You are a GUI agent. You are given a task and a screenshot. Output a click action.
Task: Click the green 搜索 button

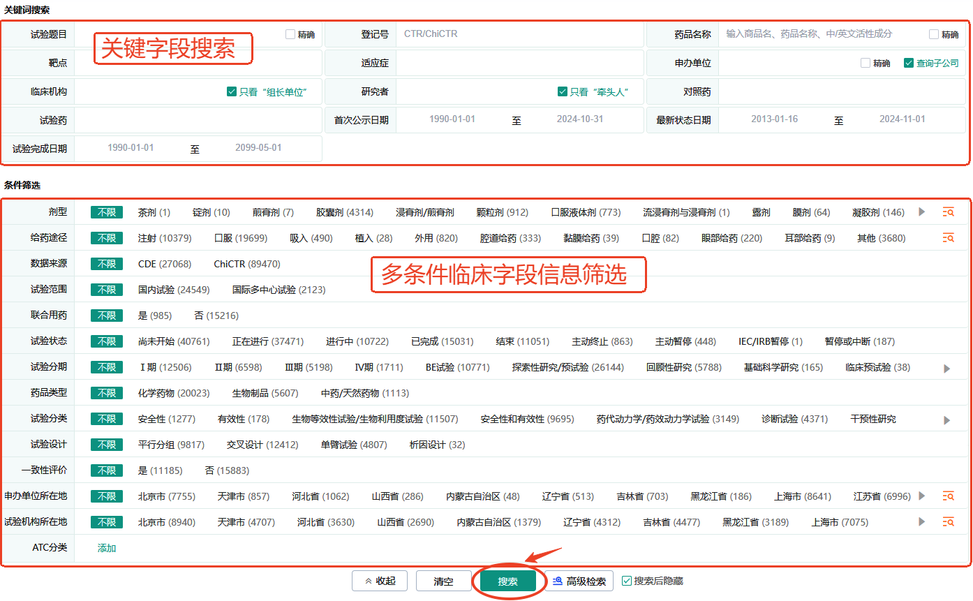click(507, 581)
